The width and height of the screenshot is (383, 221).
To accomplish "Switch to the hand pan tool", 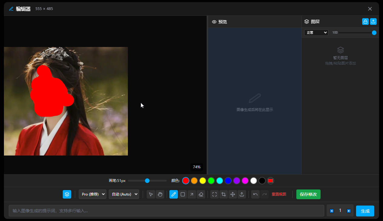I will 160,194.
